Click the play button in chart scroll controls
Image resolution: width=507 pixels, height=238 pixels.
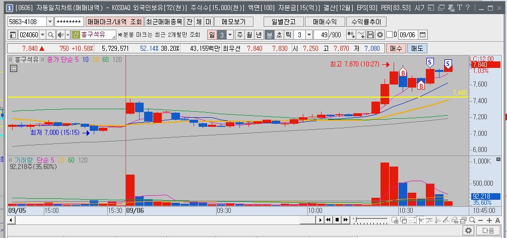321,220
